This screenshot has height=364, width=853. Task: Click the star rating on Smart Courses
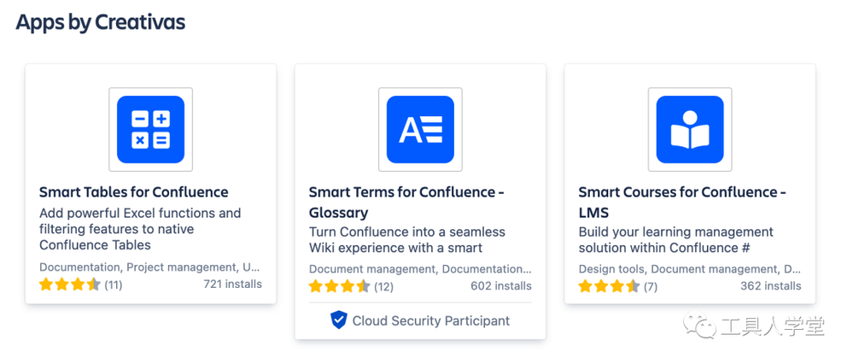pyautogui.click(x=610, y=286)
